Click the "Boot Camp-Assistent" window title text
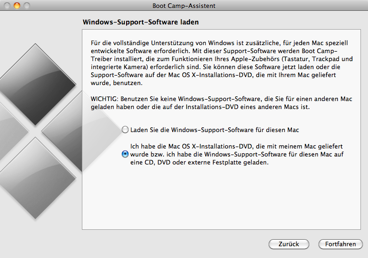 (x=184, y=6)
